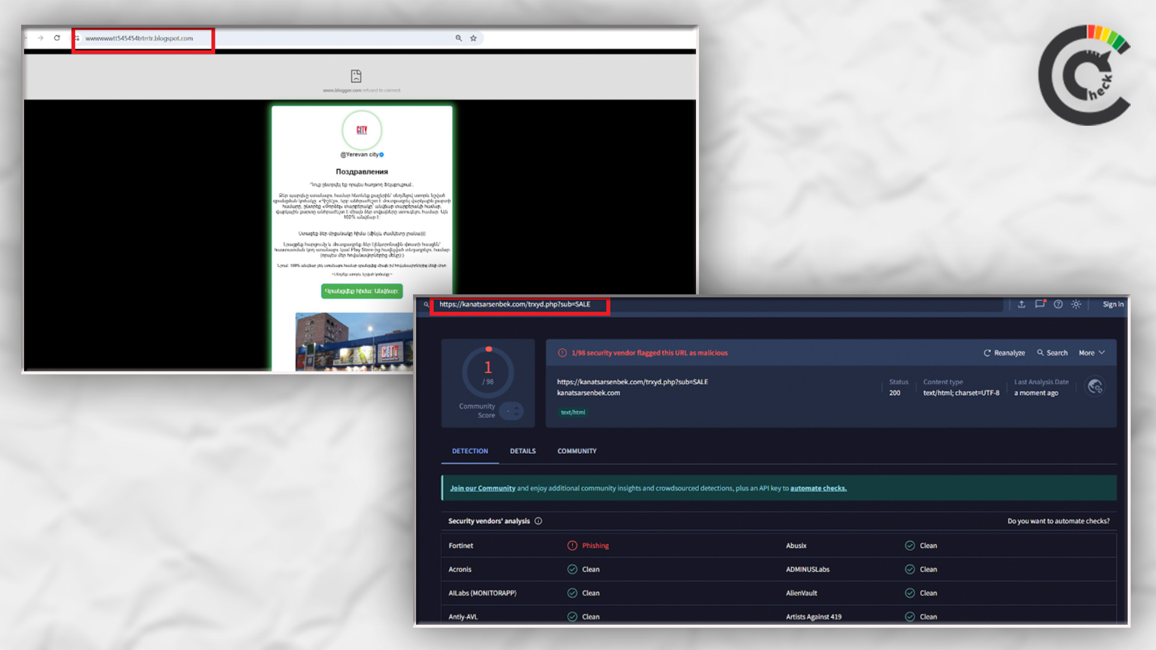Open VirusTotal notifications icon

pos(1040,304)
